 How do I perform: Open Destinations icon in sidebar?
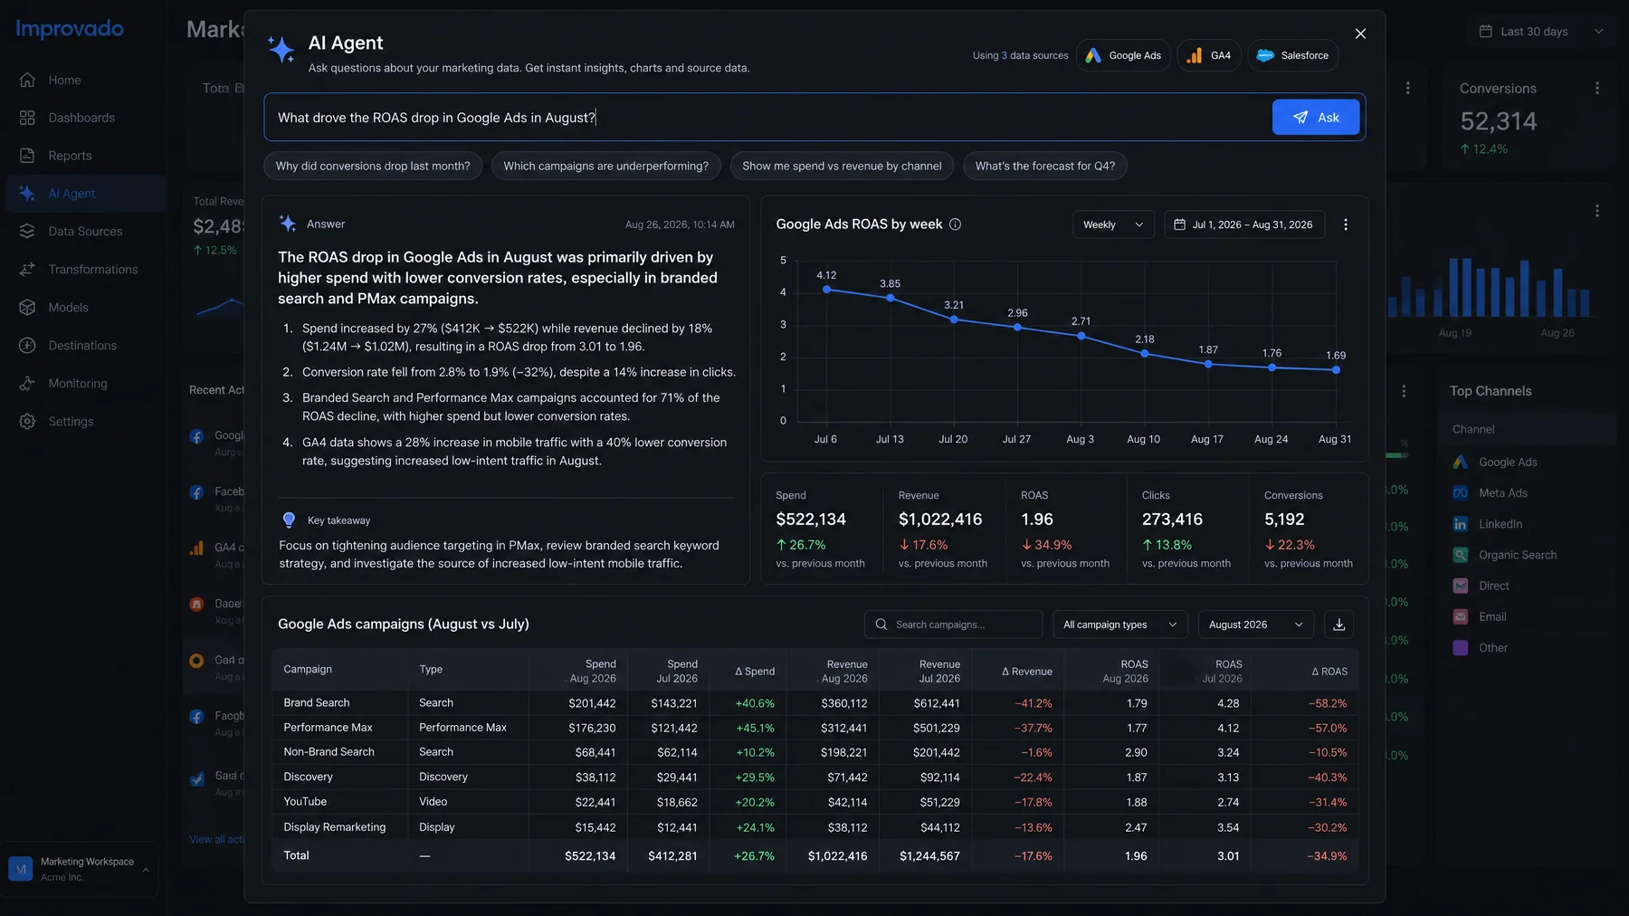27,346
